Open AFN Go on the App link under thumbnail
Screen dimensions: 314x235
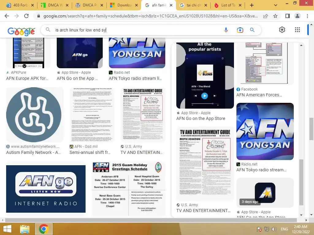(x=77, y=78)
